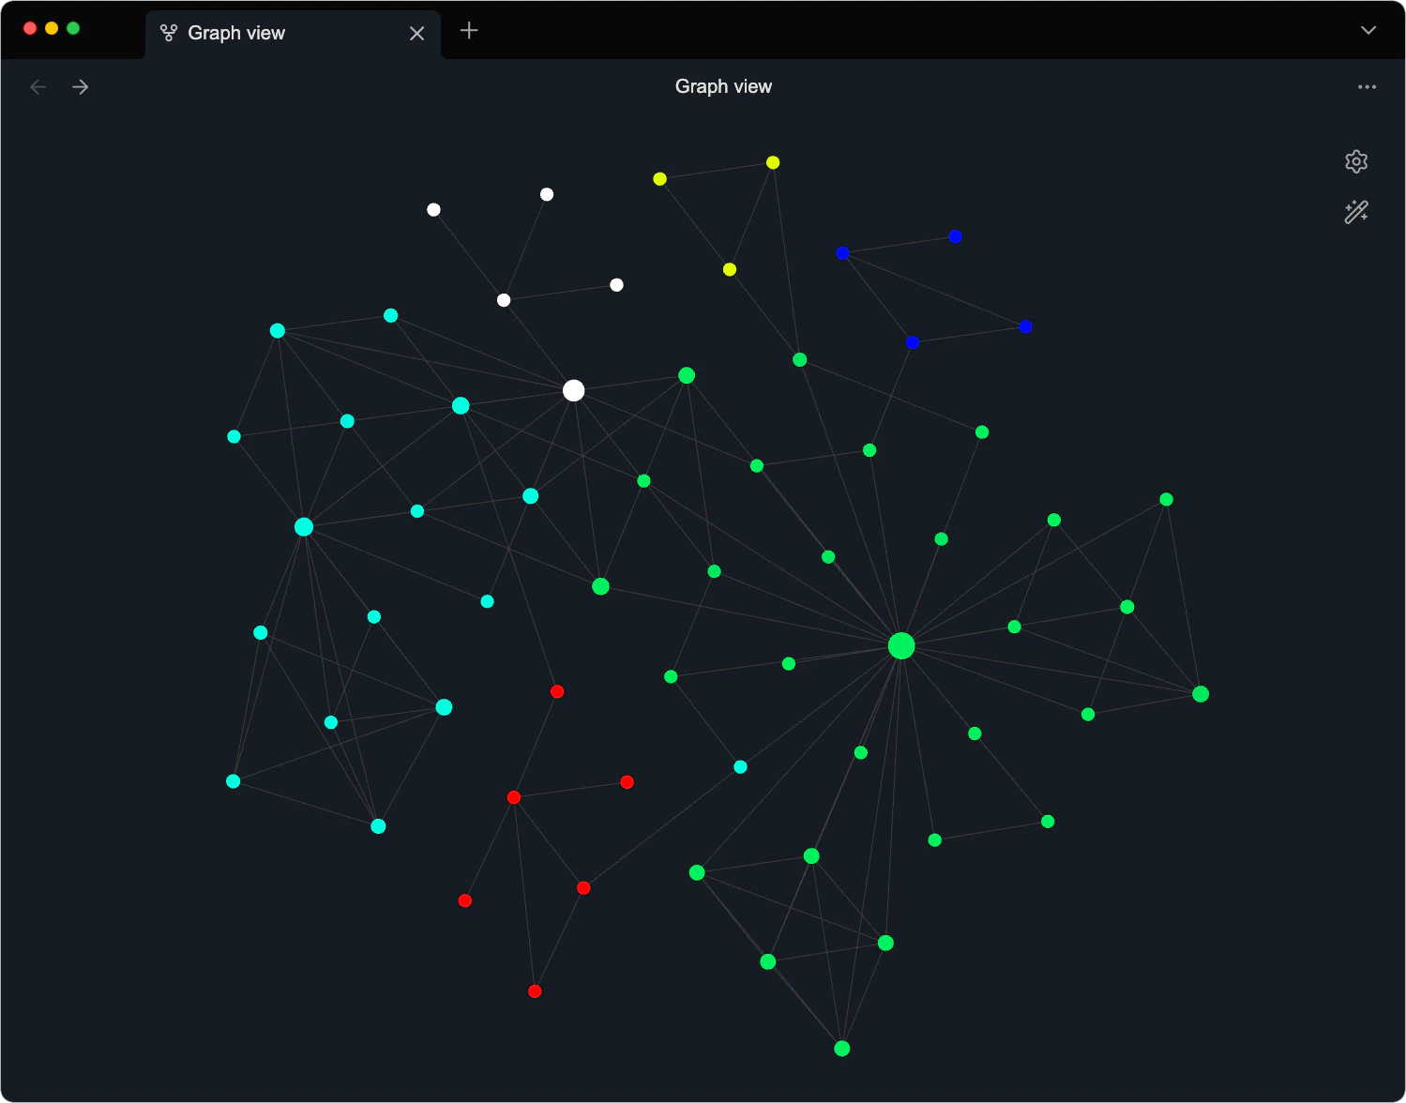Click the back navigation arrow
Screen dimensions: 1406x1103
38,86
